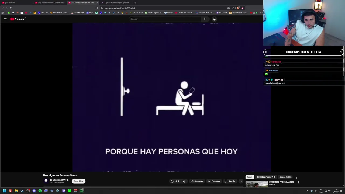This screenshot has height=194, width=345.
Task: Click the search magnifier button
Action: click(x=205, y=19)
